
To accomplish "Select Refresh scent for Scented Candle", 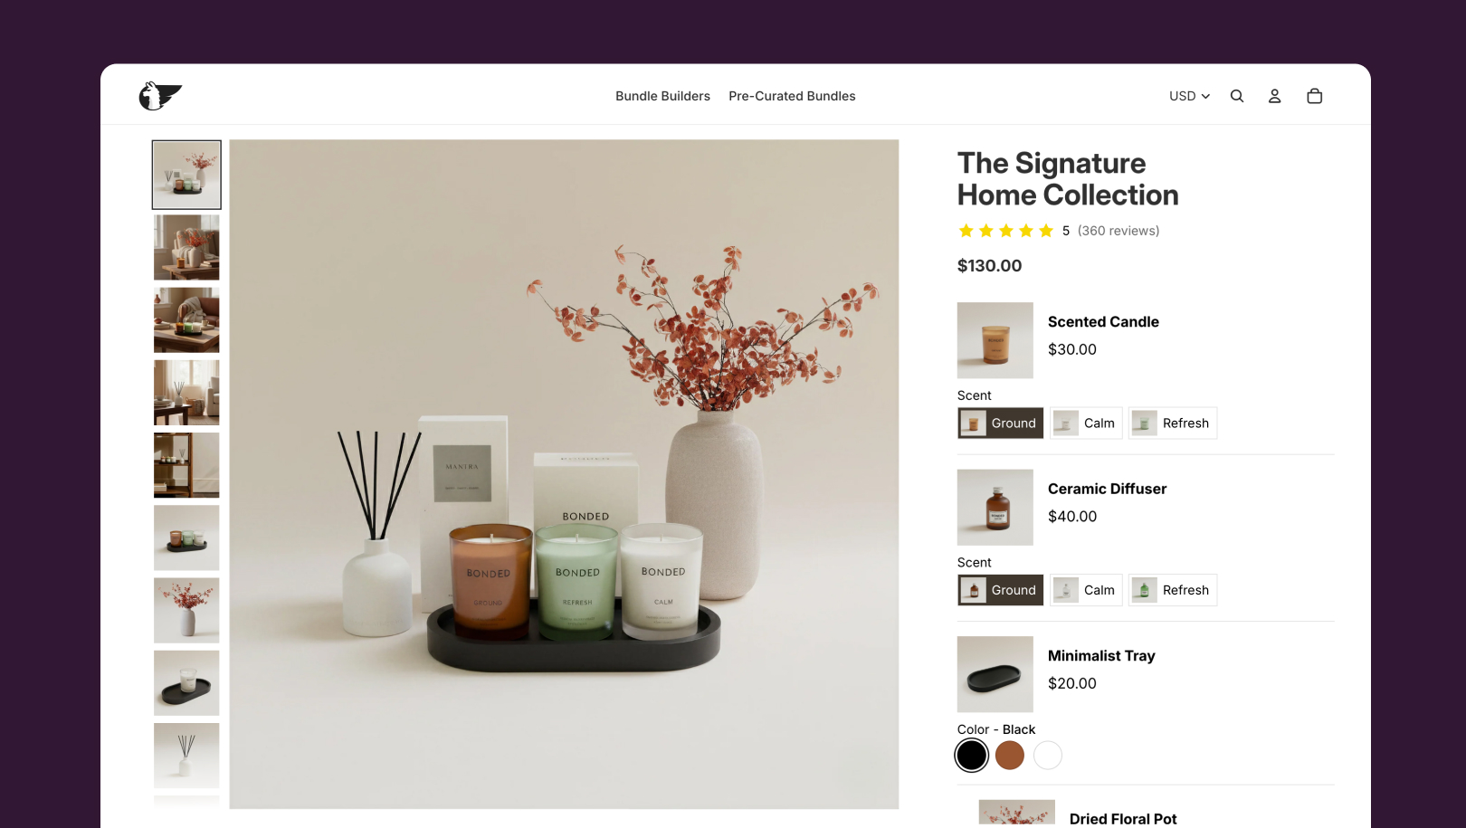I will point(1173,424).
